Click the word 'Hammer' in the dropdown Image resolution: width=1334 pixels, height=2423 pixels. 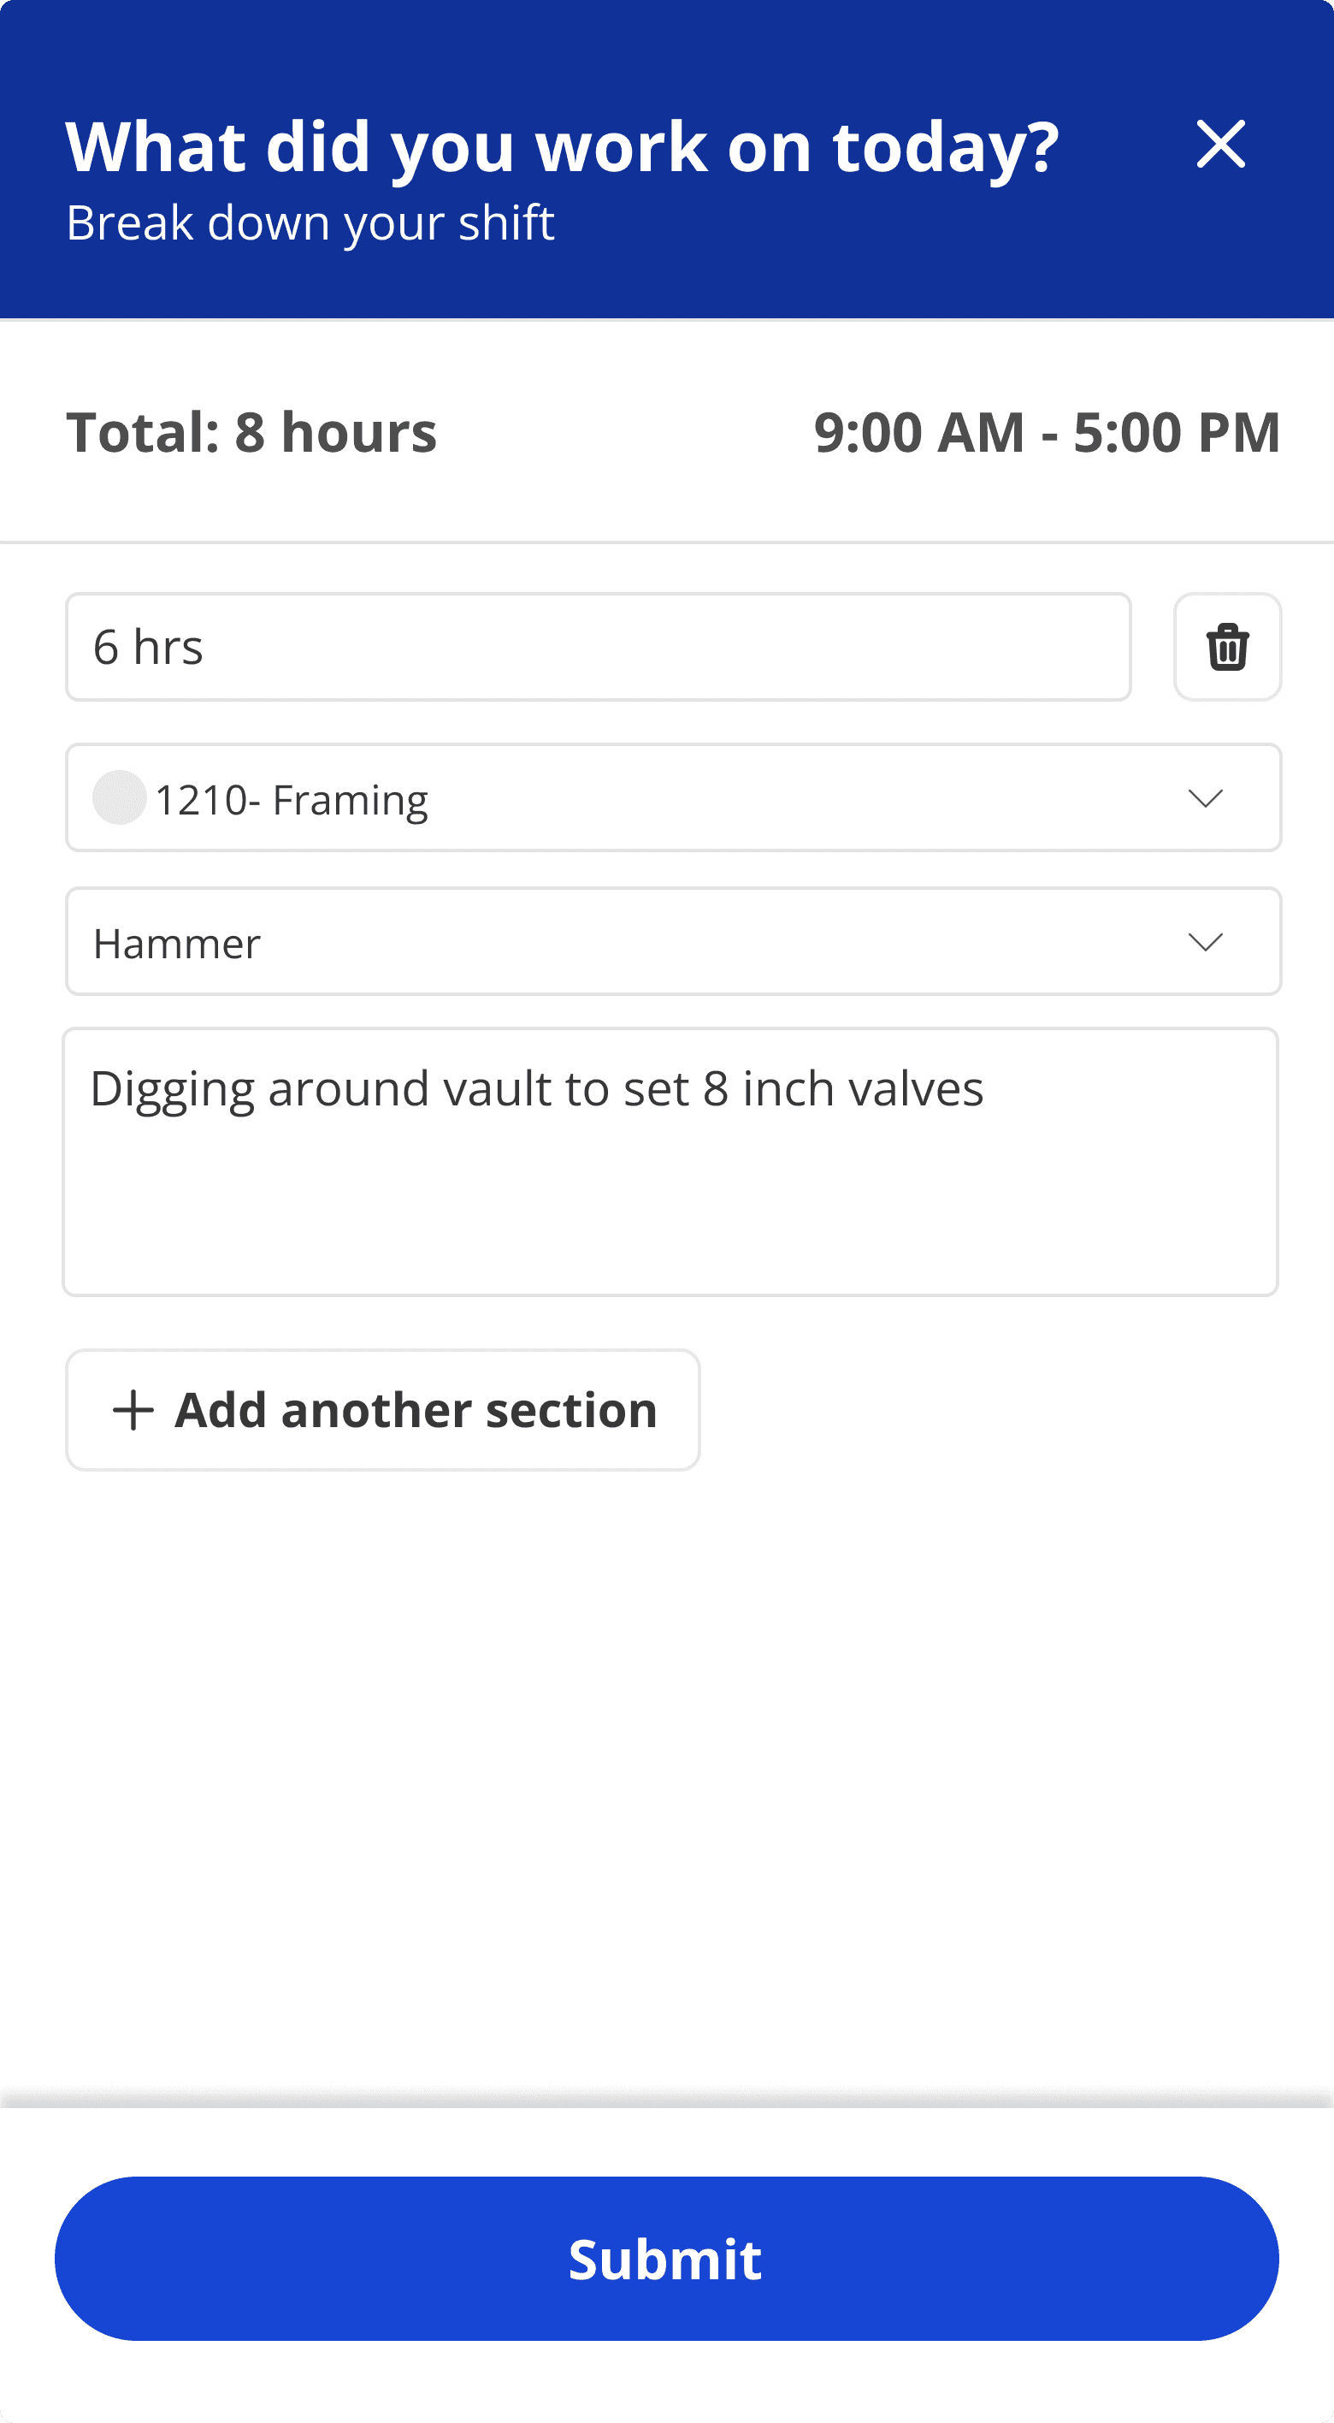[x=177, y=944]
